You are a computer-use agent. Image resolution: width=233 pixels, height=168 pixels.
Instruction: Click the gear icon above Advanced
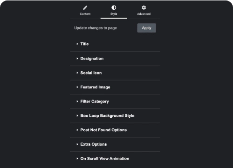click(x=144, y=7)
